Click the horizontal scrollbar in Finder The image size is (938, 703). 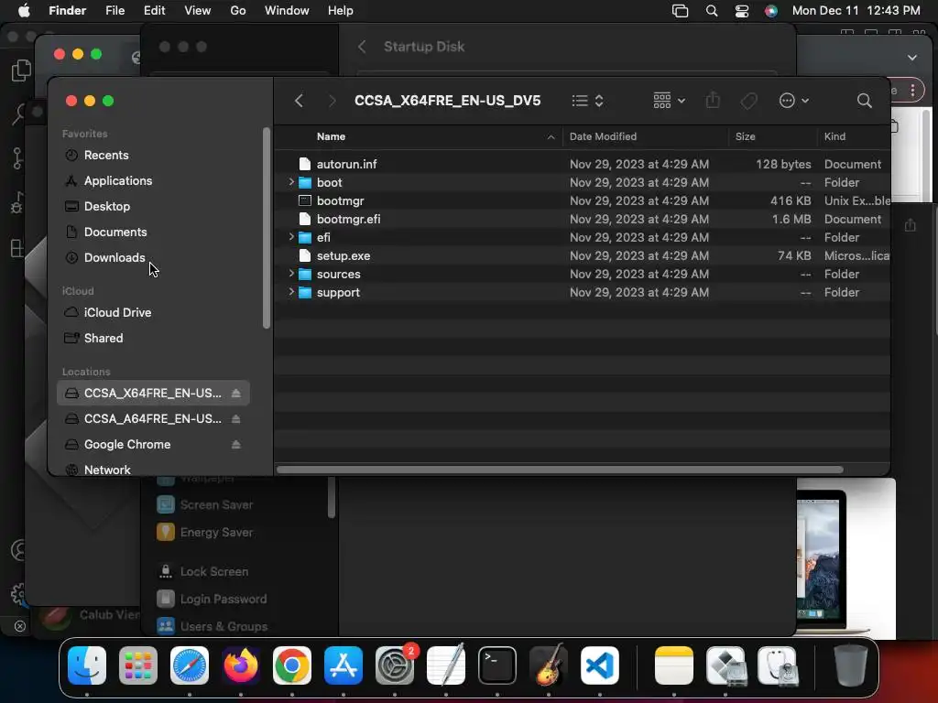point(560,470)
